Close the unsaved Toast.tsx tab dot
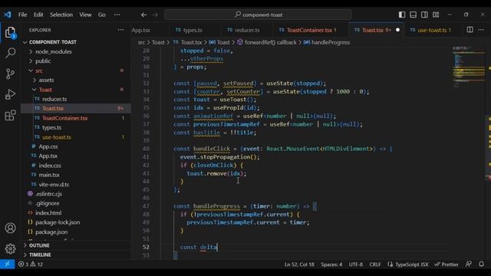The height and width of the screenshot is (276, 491). [x=397, y=30]
